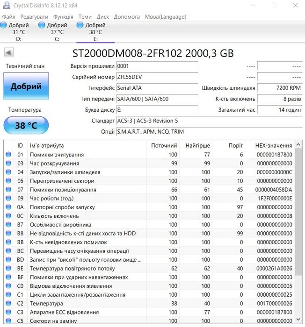Viewport: 305px width, 327px height.
Task: Open the Функція menu
Action: (63, 17)
